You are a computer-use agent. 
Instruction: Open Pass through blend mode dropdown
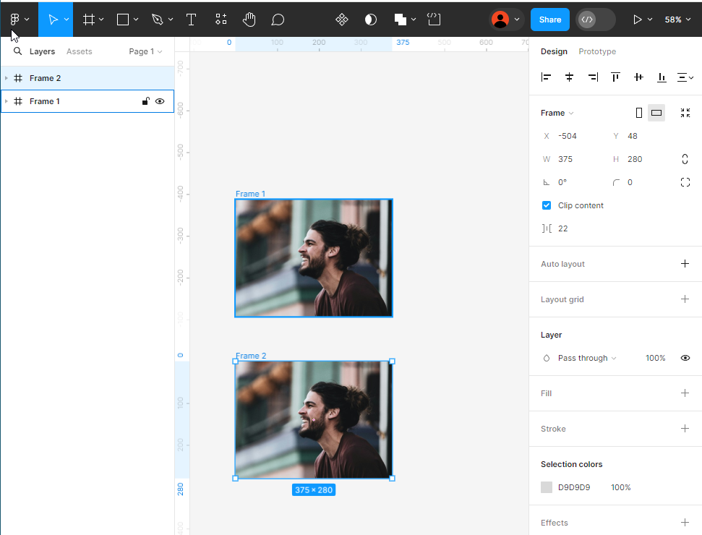(587, 358)
